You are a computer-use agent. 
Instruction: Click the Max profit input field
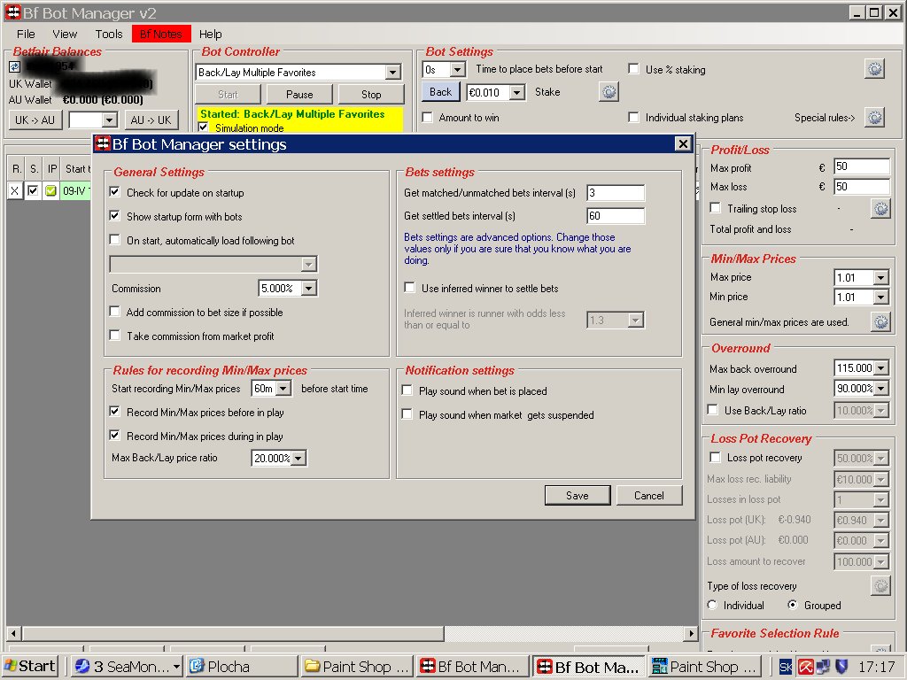click(861, 166)
